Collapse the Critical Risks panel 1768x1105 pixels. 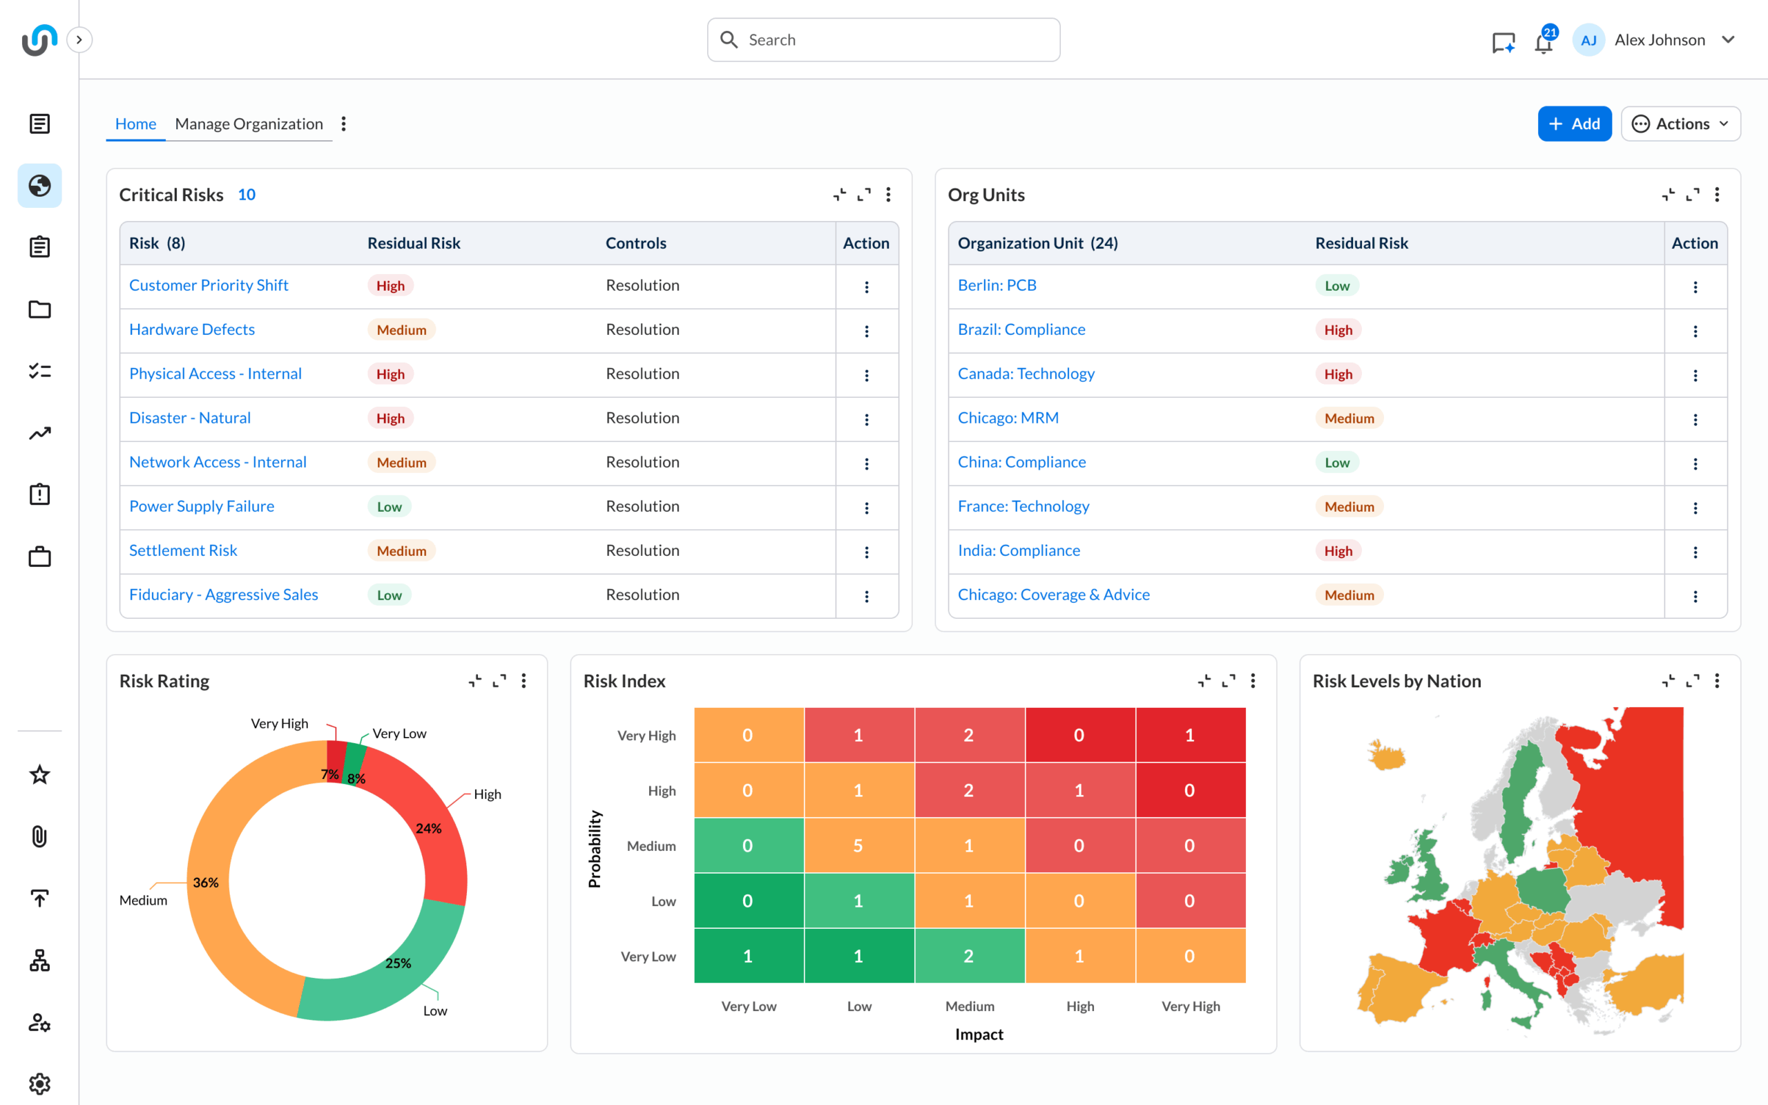(839, 194)
